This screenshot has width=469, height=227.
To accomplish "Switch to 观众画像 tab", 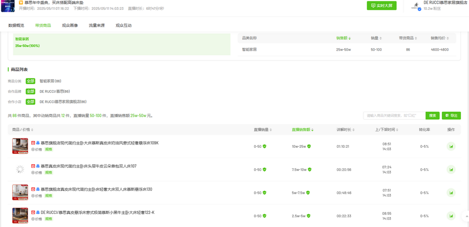I will (x=70, y=25).
